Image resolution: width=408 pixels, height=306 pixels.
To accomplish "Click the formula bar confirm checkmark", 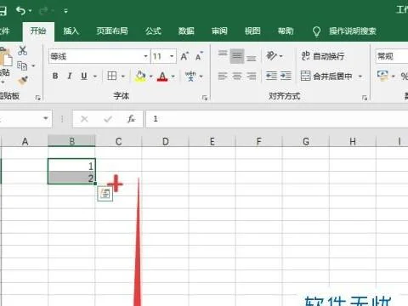I will pyautogui.click(x=108, y=119).
